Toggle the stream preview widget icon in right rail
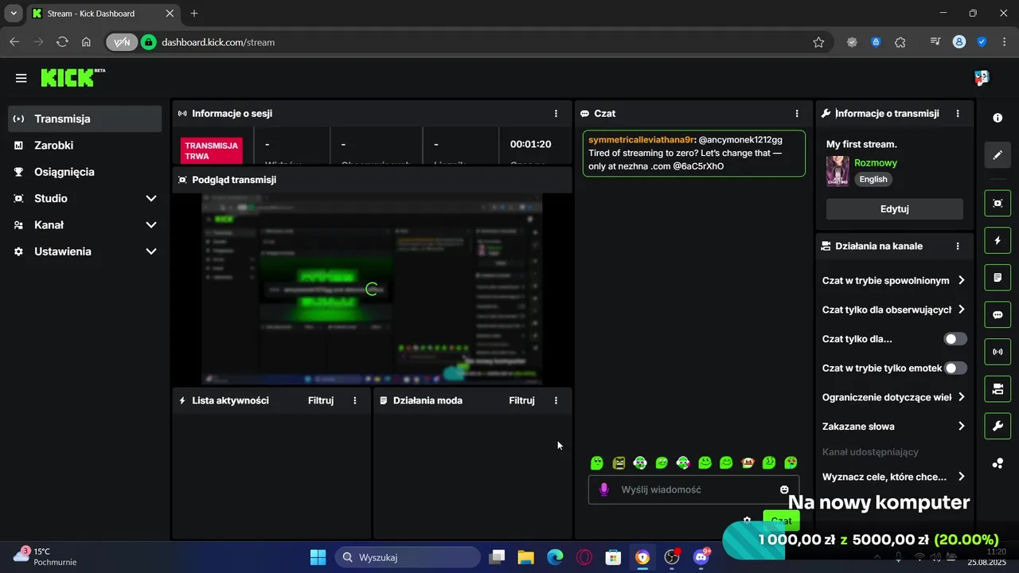1019x573 pixels. (998, 203)
